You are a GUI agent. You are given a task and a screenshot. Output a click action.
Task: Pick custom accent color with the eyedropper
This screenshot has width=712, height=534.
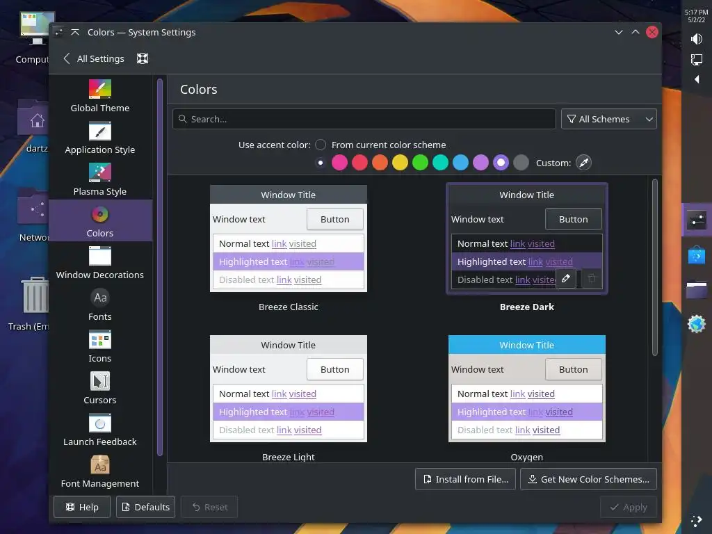pos(583,163)
